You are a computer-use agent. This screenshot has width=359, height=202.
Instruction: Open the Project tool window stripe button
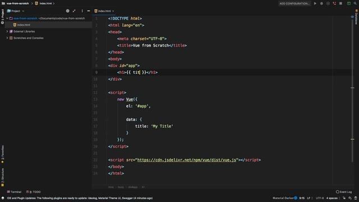click(x=2, y=17)
